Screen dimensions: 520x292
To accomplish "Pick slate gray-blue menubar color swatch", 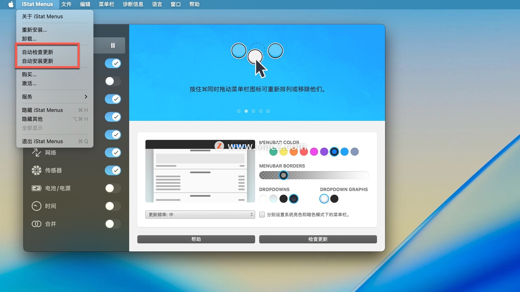I will pos(355,152).
